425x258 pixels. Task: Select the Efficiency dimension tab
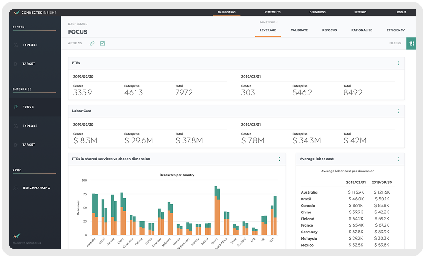pyautogui.click(x=396, y=30)
